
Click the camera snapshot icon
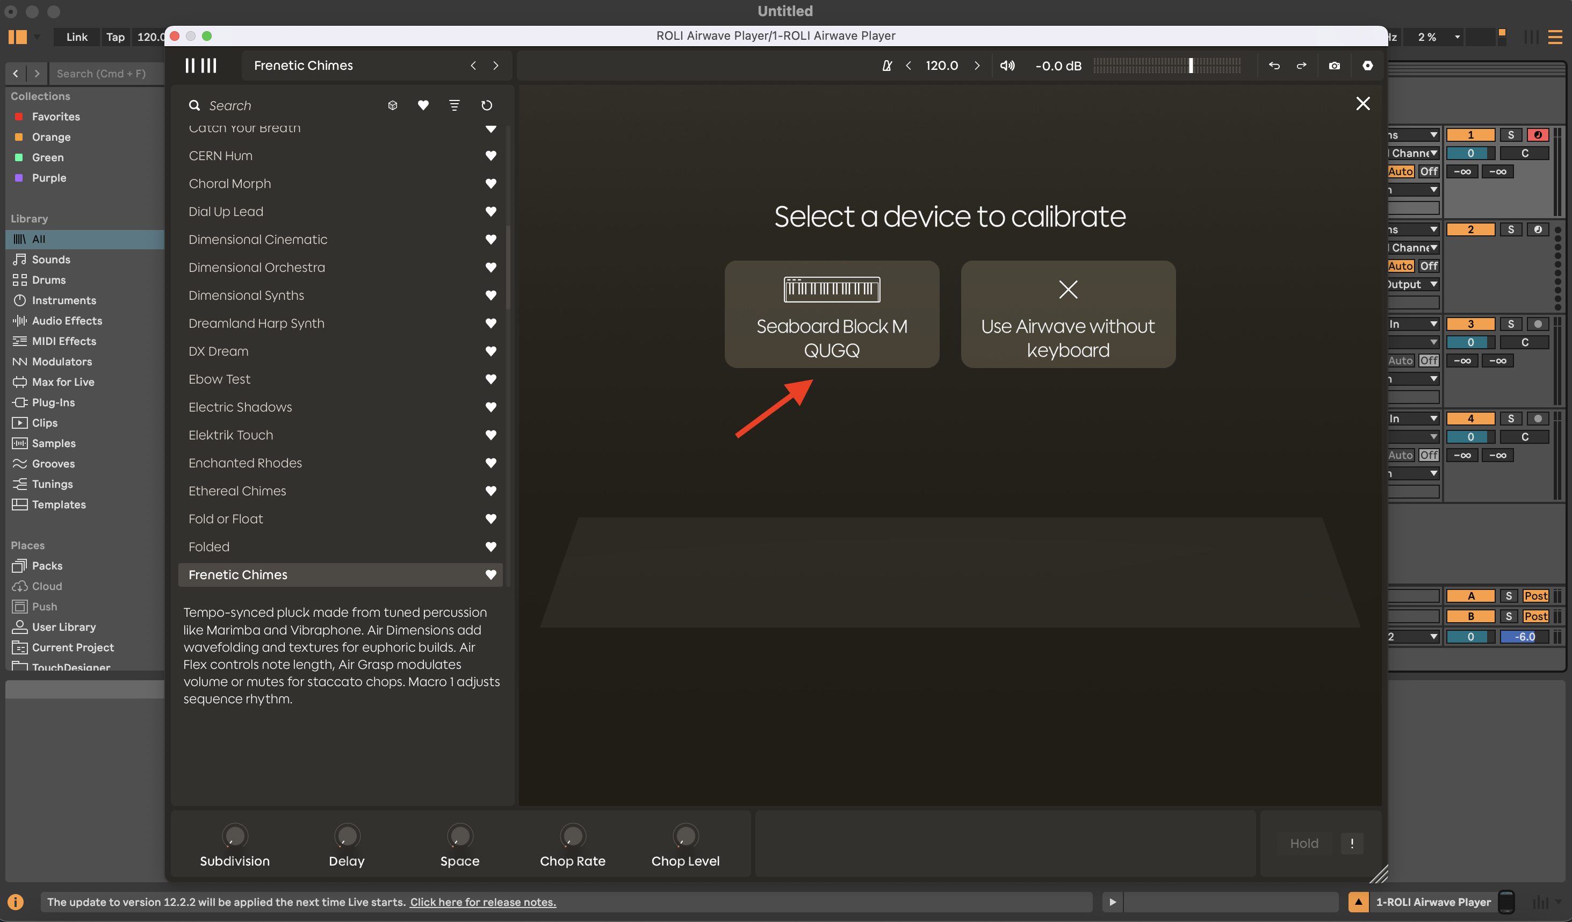1335,66
